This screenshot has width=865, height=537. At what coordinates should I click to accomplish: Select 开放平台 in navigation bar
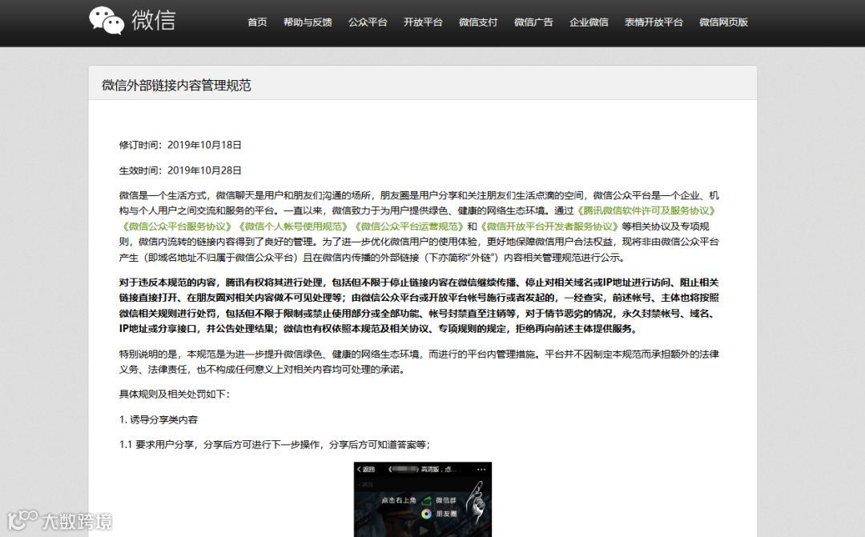coord(423,22)
